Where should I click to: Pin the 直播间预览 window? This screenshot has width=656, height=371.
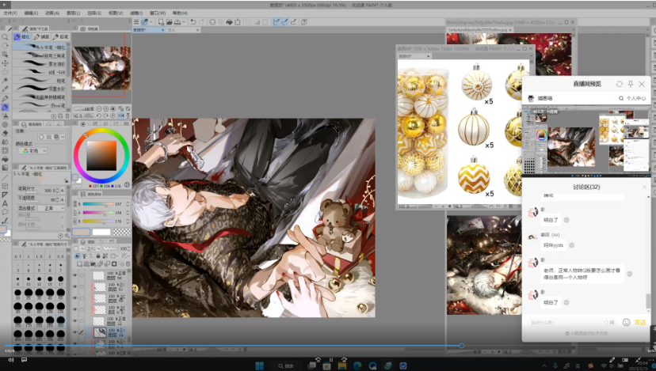tap(631, 84)
